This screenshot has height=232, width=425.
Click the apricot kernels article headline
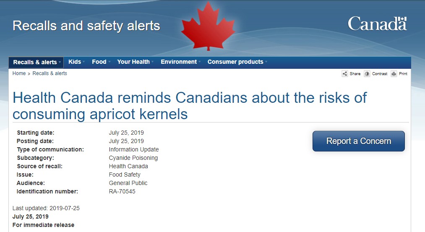[x=190, y=106]
